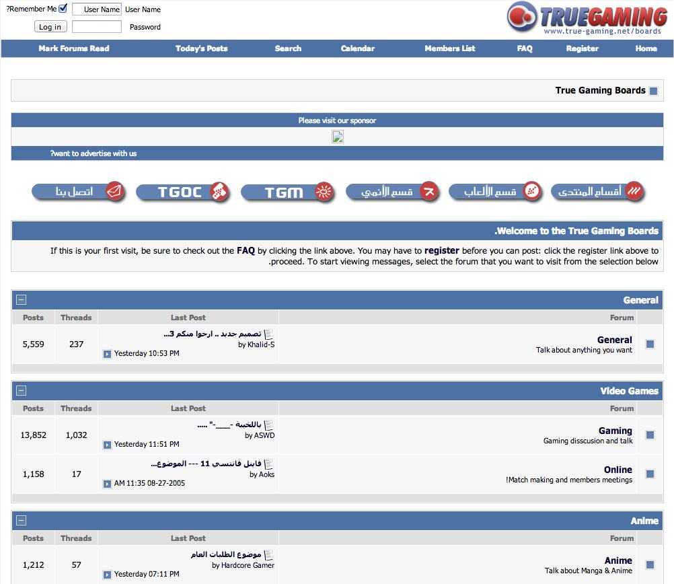
Task: Click the Gaming forum status icon
Action: [650, 435]
